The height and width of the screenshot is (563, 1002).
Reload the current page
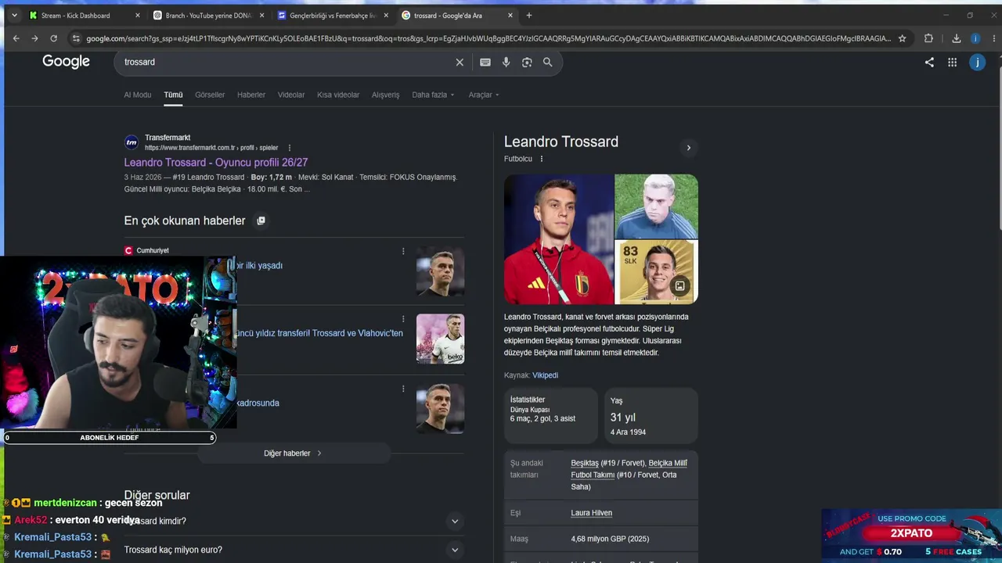tap(53, 38)
